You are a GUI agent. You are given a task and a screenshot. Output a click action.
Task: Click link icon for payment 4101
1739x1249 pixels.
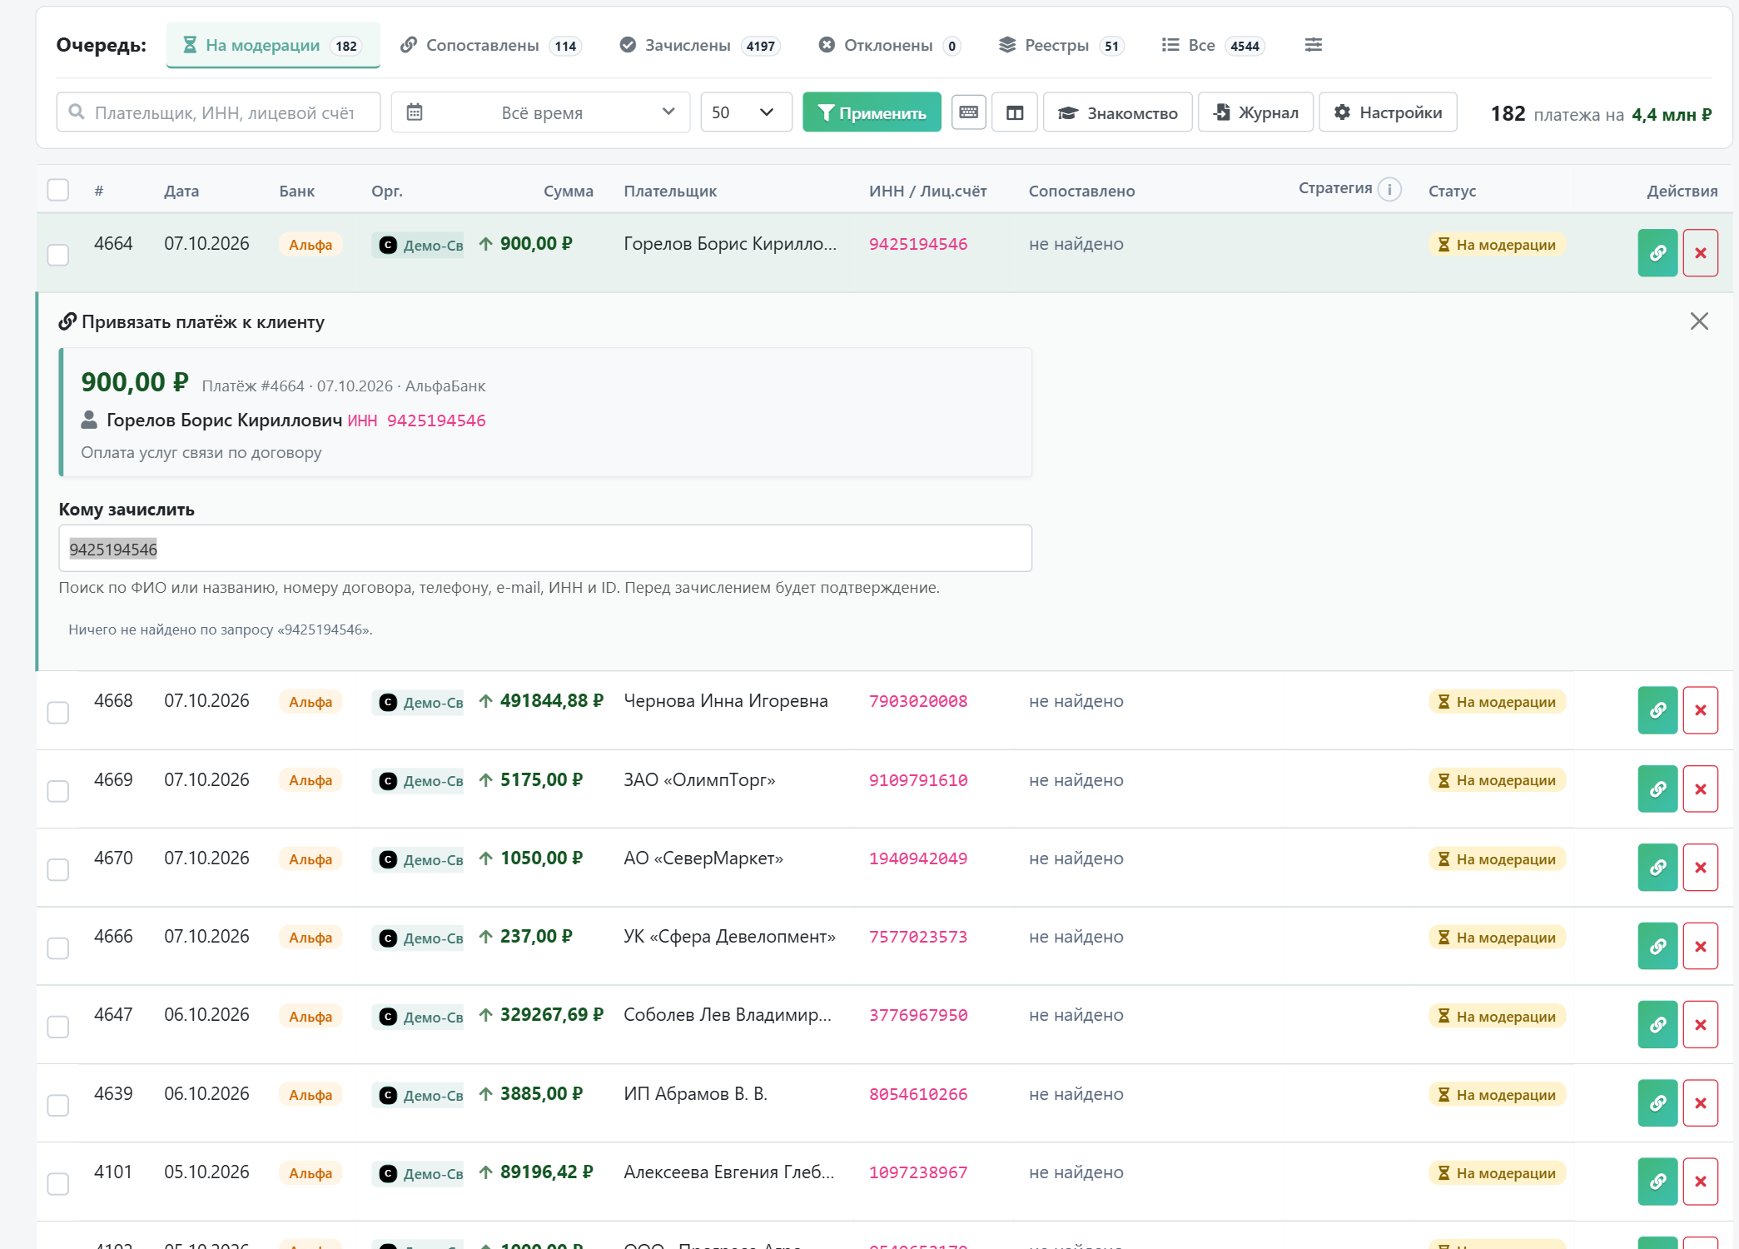pos(1657,1182)
